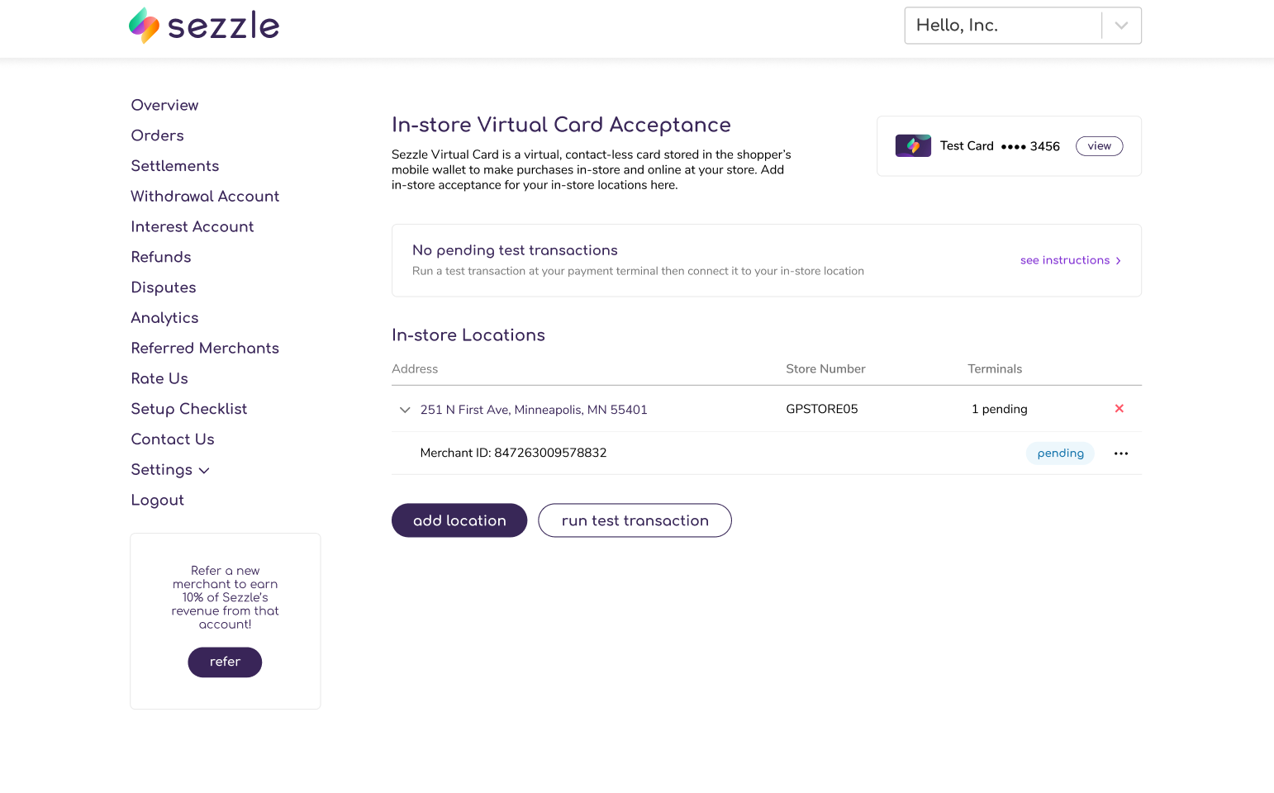Open Withdrawal Account
Viewport: 1274px width, 793px height.
coord(205,197)
